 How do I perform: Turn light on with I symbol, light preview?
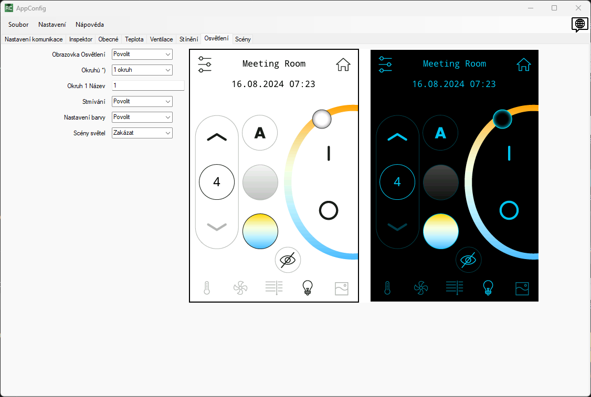tap(329, 154)
